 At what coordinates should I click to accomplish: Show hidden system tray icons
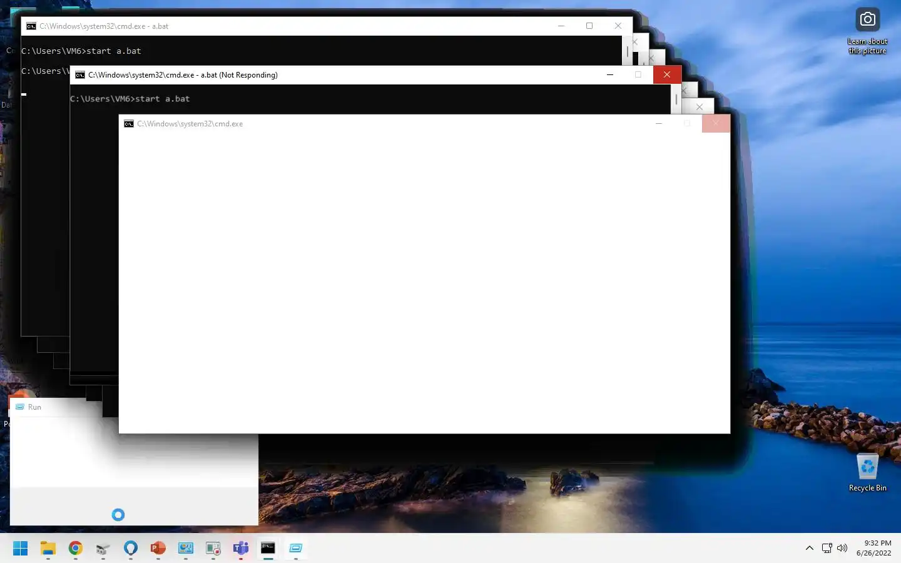click(x=810, y=548)
